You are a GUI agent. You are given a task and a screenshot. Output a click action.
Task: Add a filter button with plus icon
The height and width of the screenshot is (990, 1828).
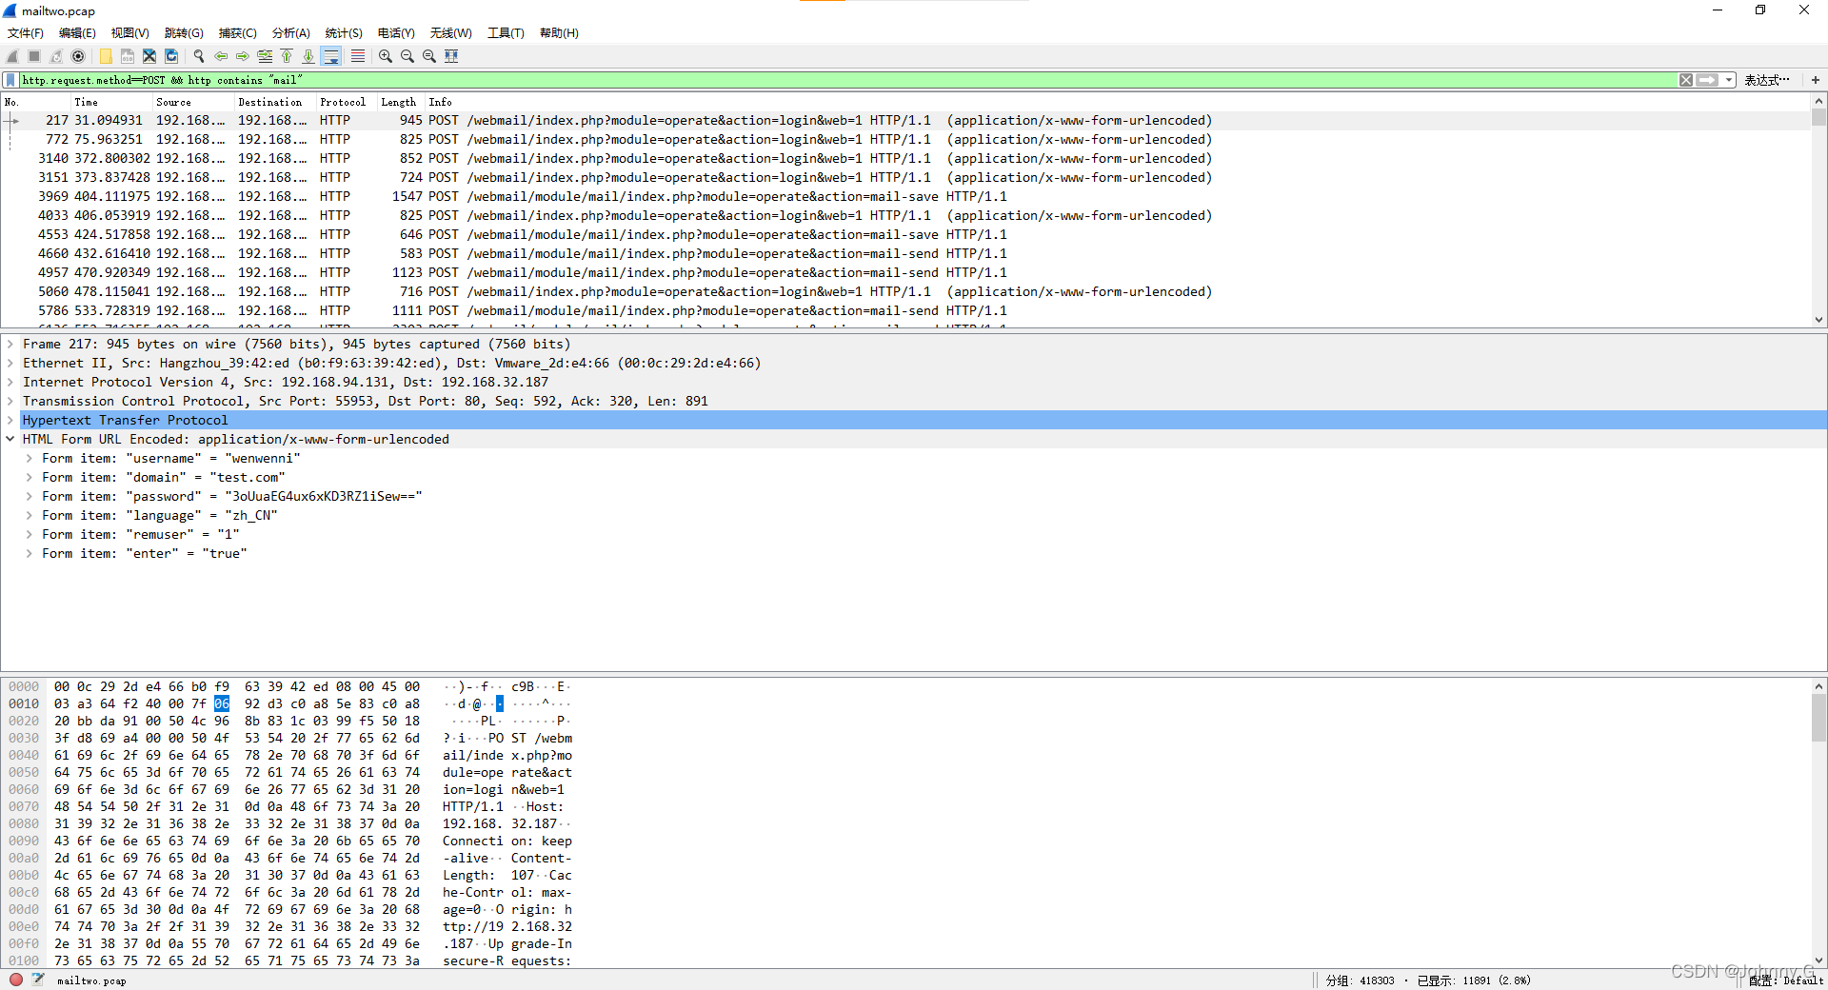[x=1816, y=80]
